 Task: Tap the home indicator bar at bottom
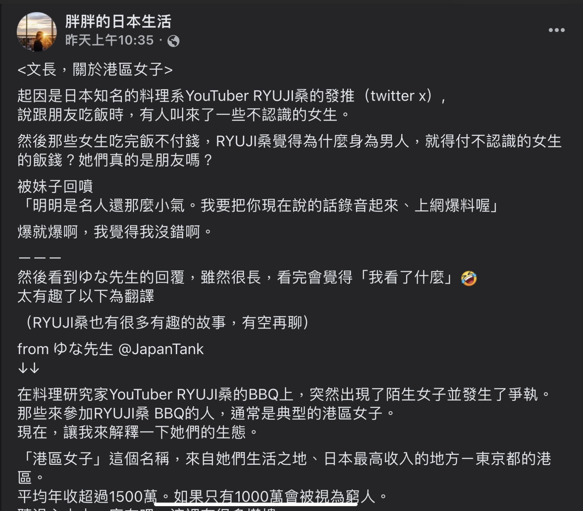[x=256, y=504]
